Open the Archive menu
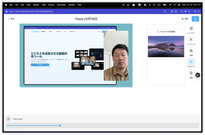Viewport: 205px width, 135px height. click(x=51, y=5)
